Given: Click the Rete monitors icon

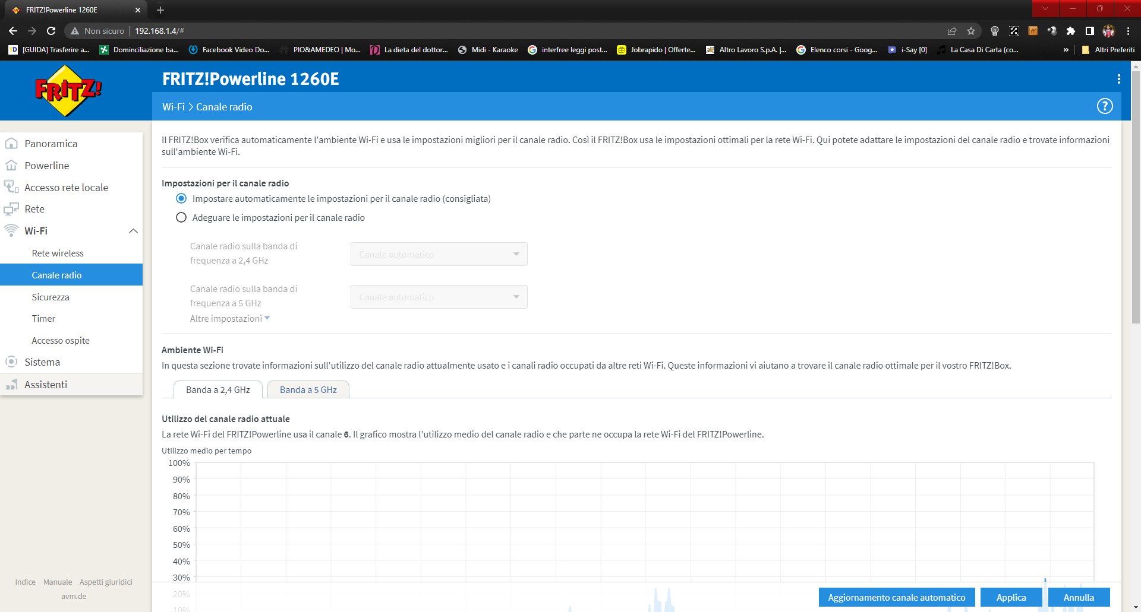Looking at the screenshot, I should tap(11, 209).
